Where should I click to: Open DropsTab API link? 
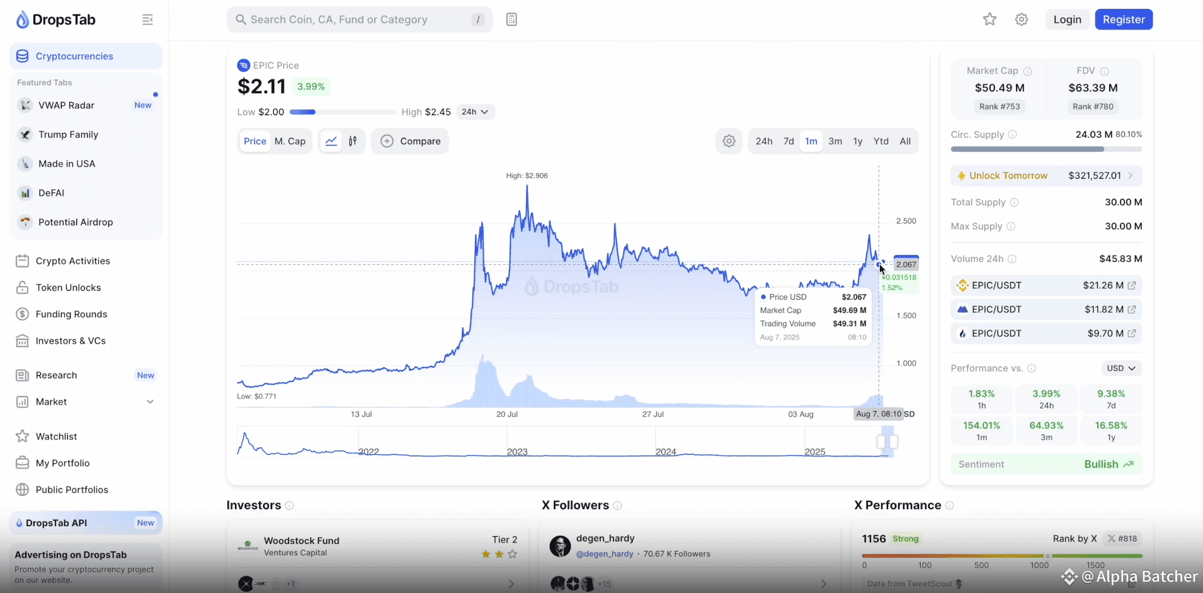click(86, 523)
